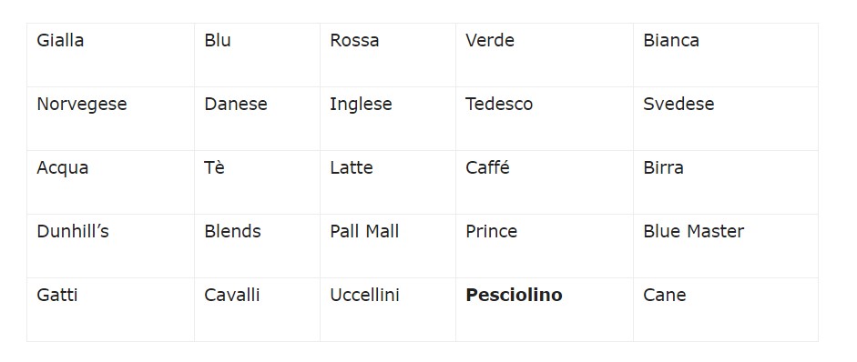
Task: Click the Blue Master cell
Action: (x=726, y=246)
